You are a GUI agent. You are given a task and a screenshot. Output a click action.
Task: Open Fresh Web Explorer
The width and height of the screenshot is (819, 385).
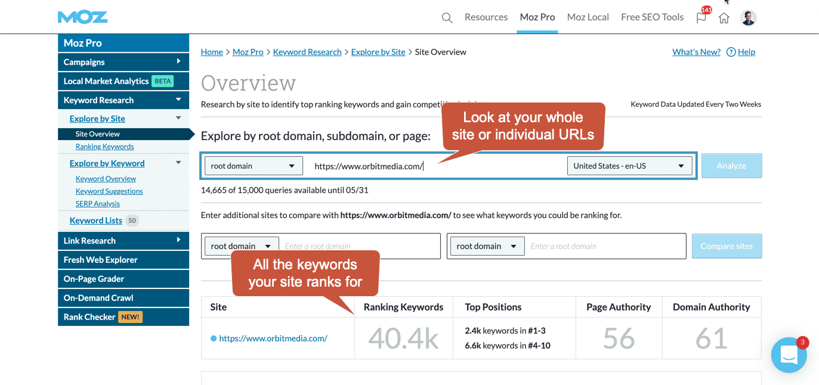pos(123,260)
